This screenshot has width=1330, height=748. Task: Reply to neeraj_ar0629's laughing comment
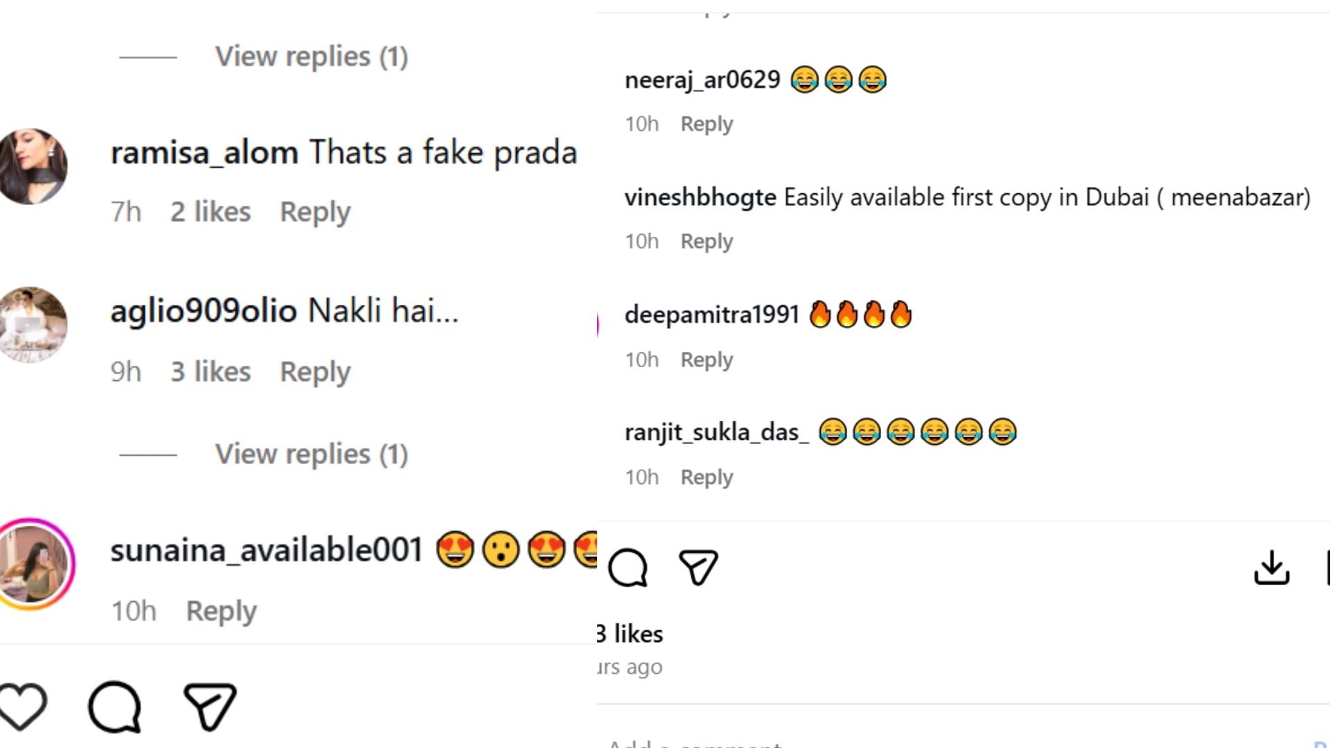(x=707, y=124)
